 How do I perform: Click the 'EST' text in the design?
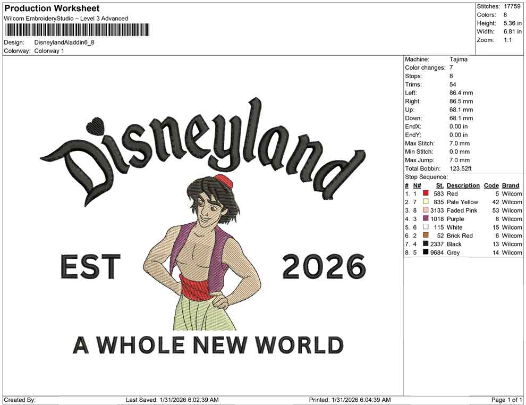point(90,267)
